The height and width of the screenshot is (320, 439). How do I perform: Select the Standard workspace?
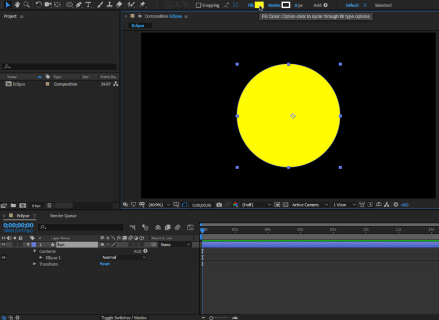click(383, 5)
